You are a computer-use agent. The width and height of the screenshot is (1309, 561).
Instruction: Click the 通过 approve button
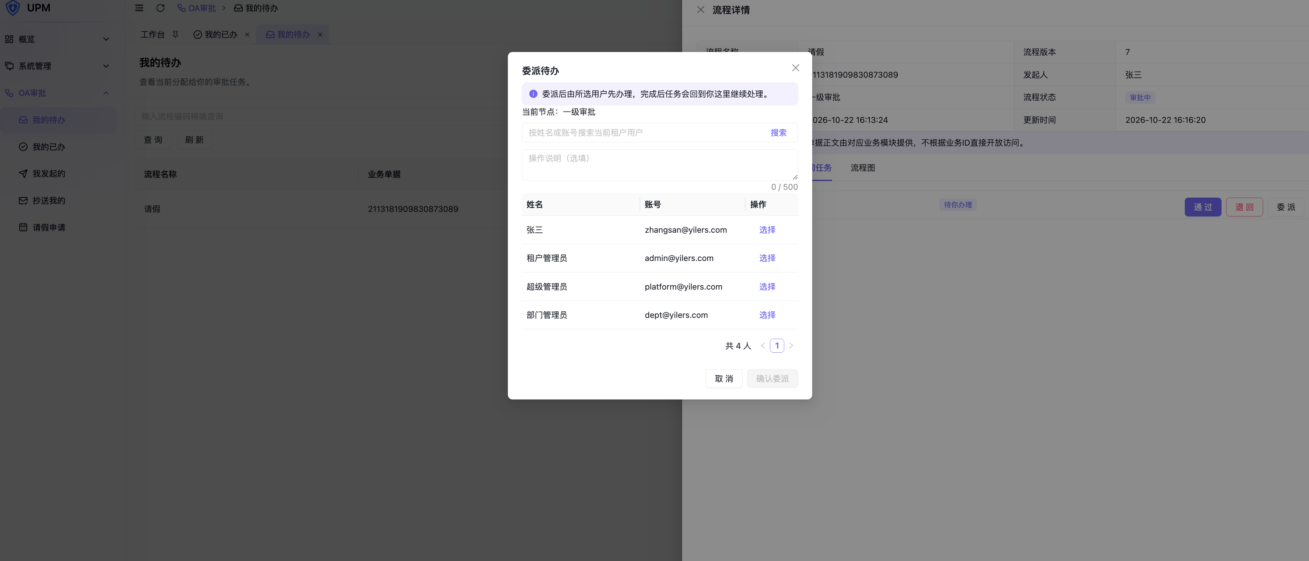1203,207
